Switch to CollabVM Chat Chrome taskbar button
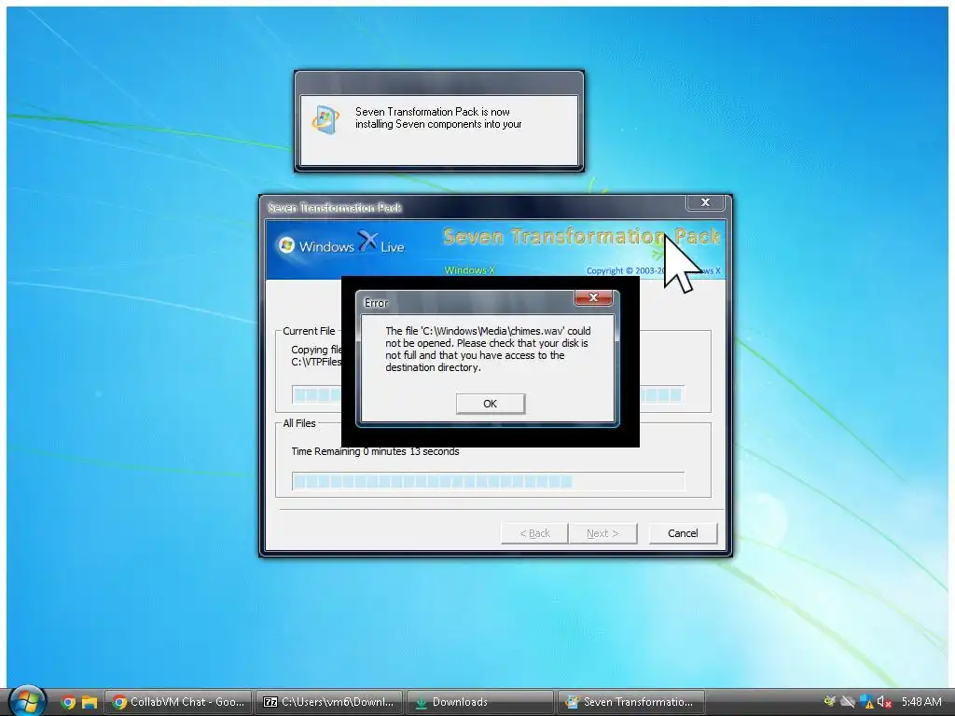The width and height of the screenshot is (955, 716). tap(178, 702)
